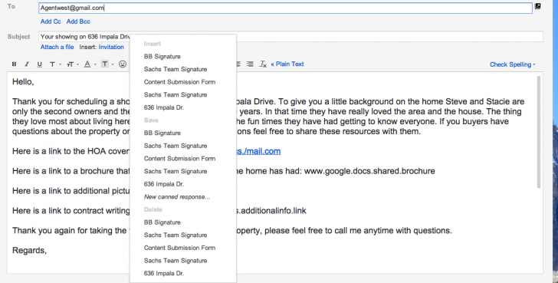Toggle underline text formatting

click(x=40, y=64)
